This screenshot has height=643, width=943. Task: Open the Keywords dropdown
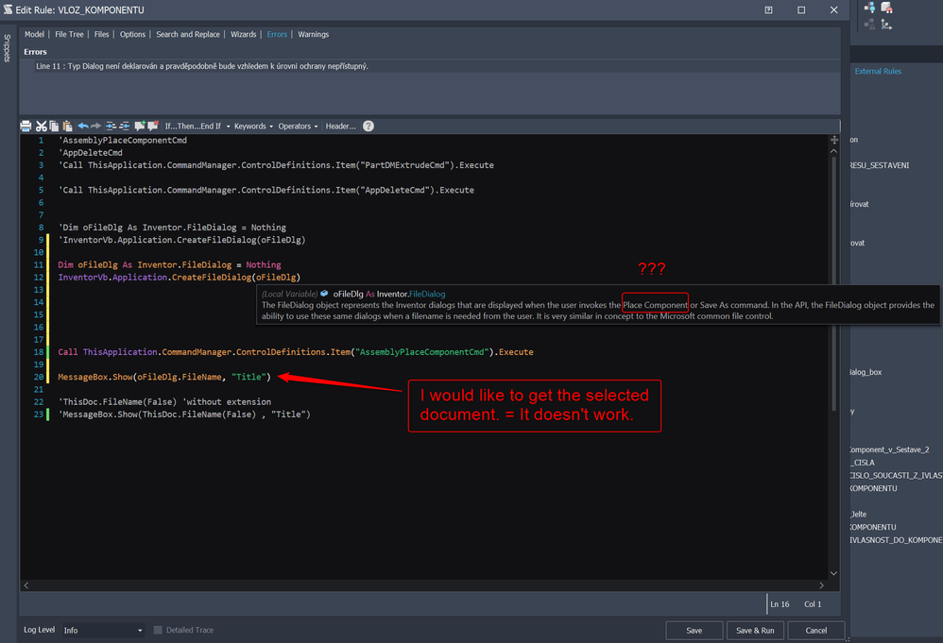pos(253,127)
